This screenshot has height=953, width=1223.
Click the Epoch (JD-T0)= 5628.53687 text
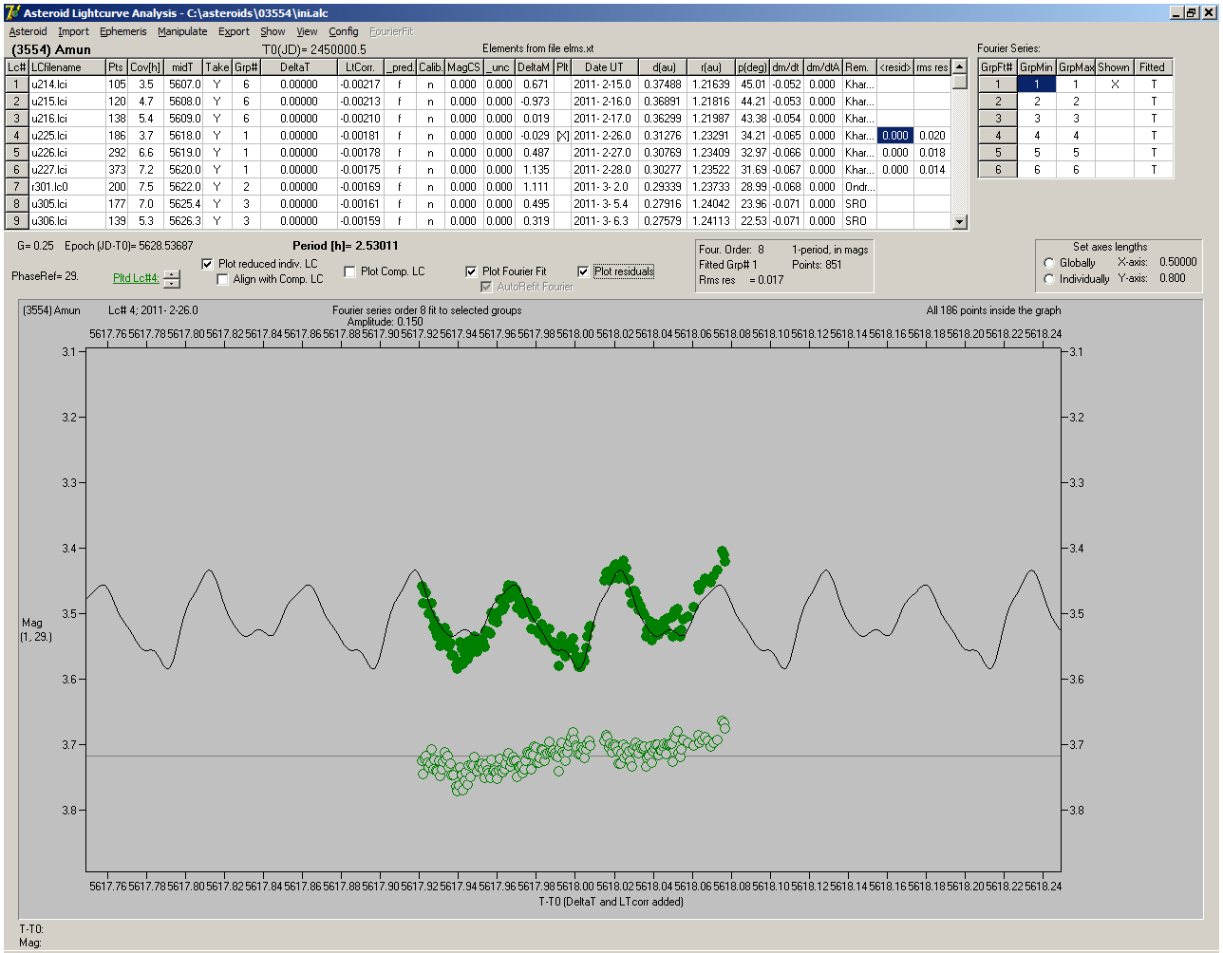tap(128, 246)
